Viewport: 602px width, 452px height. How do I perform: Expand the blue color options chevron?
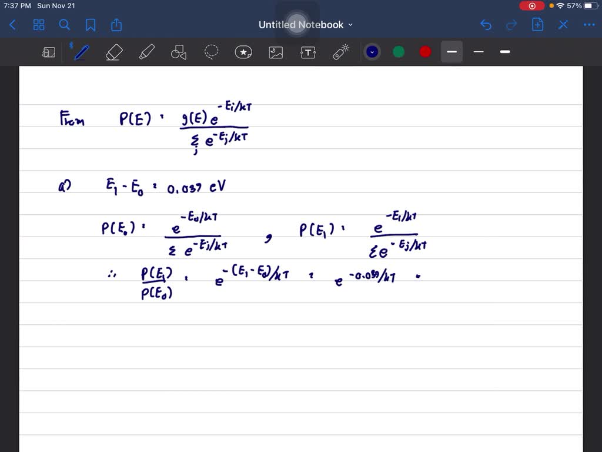pos(372,52)
